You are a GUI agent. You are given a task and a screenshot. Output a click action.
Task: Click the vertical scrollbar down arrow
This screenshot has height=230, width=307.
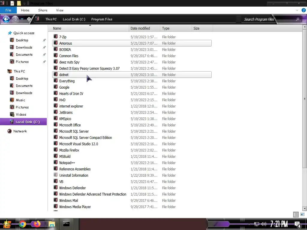(305, 208)
